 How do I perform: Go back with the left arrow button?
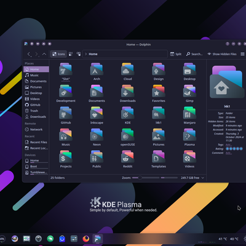[29, 54]
